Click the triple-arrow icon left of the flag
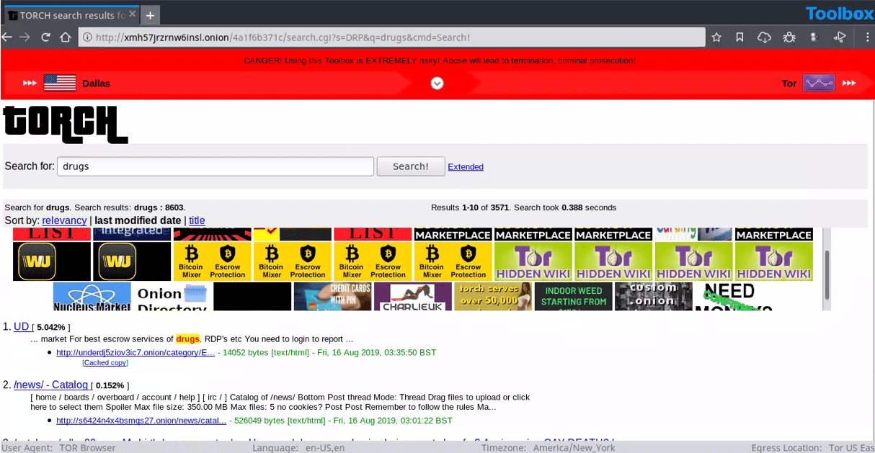 tap(30, 83)
